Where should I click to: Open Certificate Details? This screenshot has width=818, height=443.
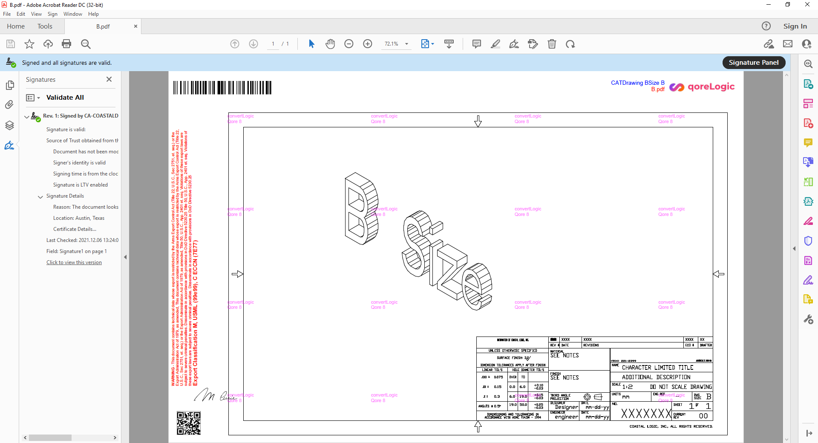pos(75,229)
